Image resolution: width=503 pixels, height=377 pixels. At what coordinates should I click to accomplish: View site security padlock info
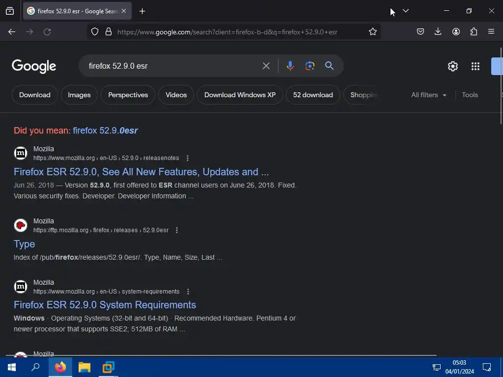tap(109, 32)
